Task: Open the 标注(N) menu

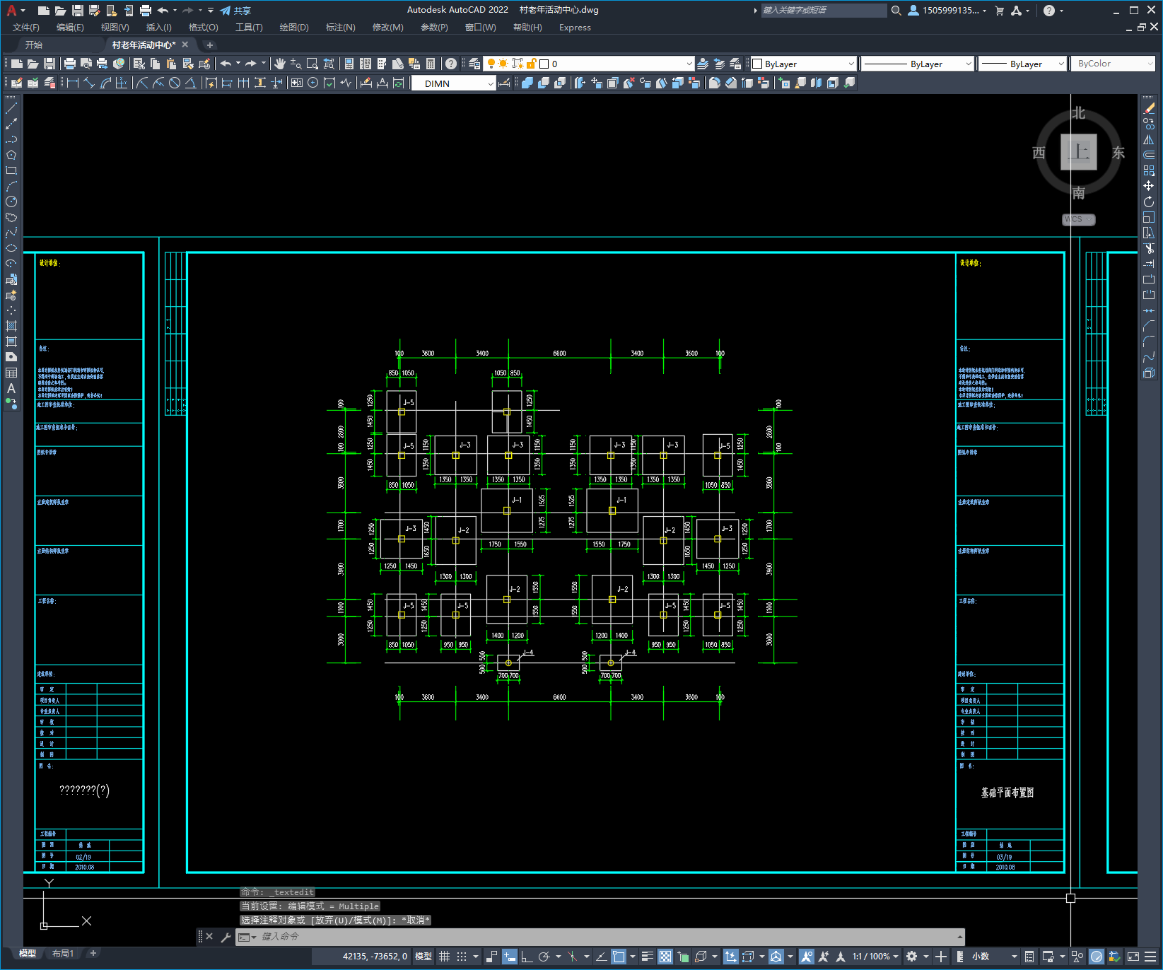Action: (x=340, y=28)
